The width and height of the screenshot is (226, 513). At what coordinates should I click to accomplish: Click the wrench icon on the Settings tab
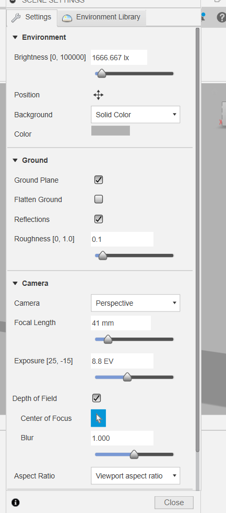[16, 17]
